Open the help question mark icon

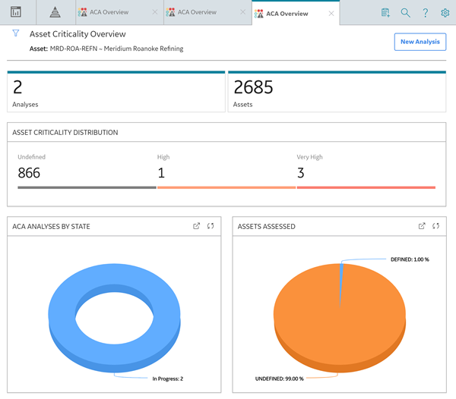point(425,13)
